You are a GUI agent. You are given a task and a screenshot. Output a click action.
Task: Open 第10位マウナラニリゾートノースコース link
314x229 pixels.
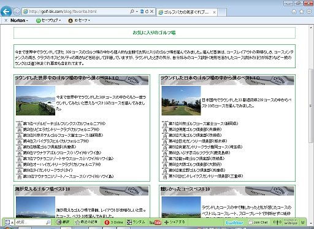(x=68, y=176)
